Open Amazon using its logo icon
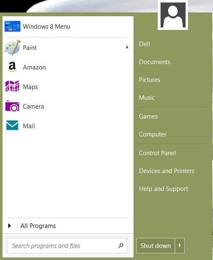 coord(12,67)
